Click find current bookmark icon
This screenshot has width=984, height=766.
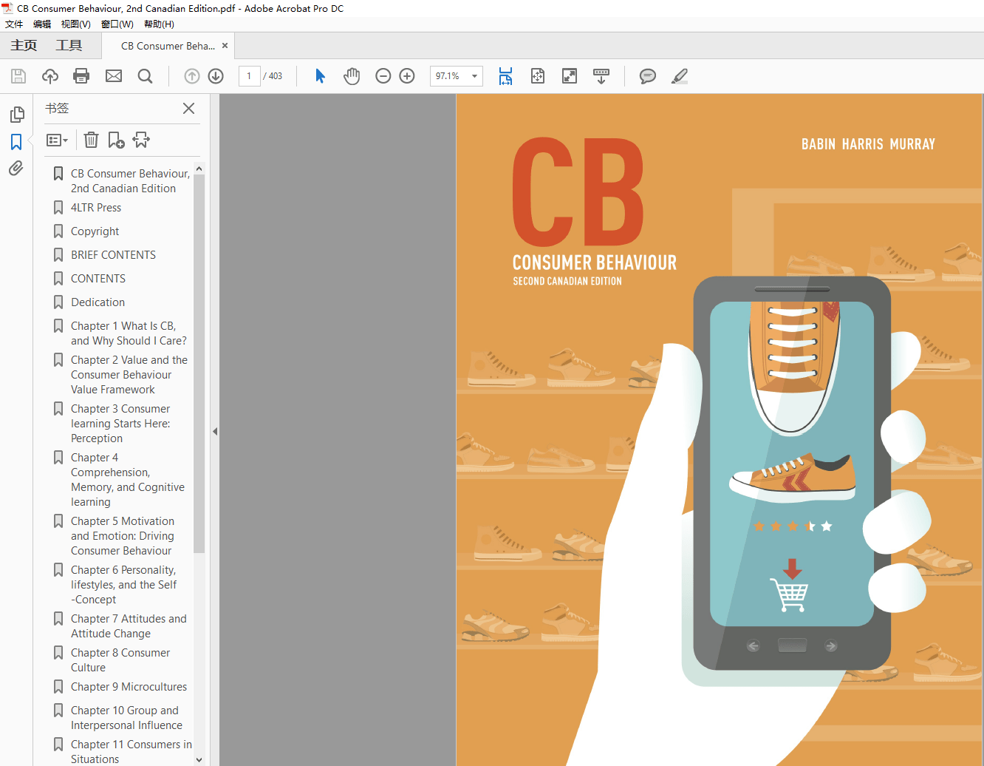coord(141,140)
